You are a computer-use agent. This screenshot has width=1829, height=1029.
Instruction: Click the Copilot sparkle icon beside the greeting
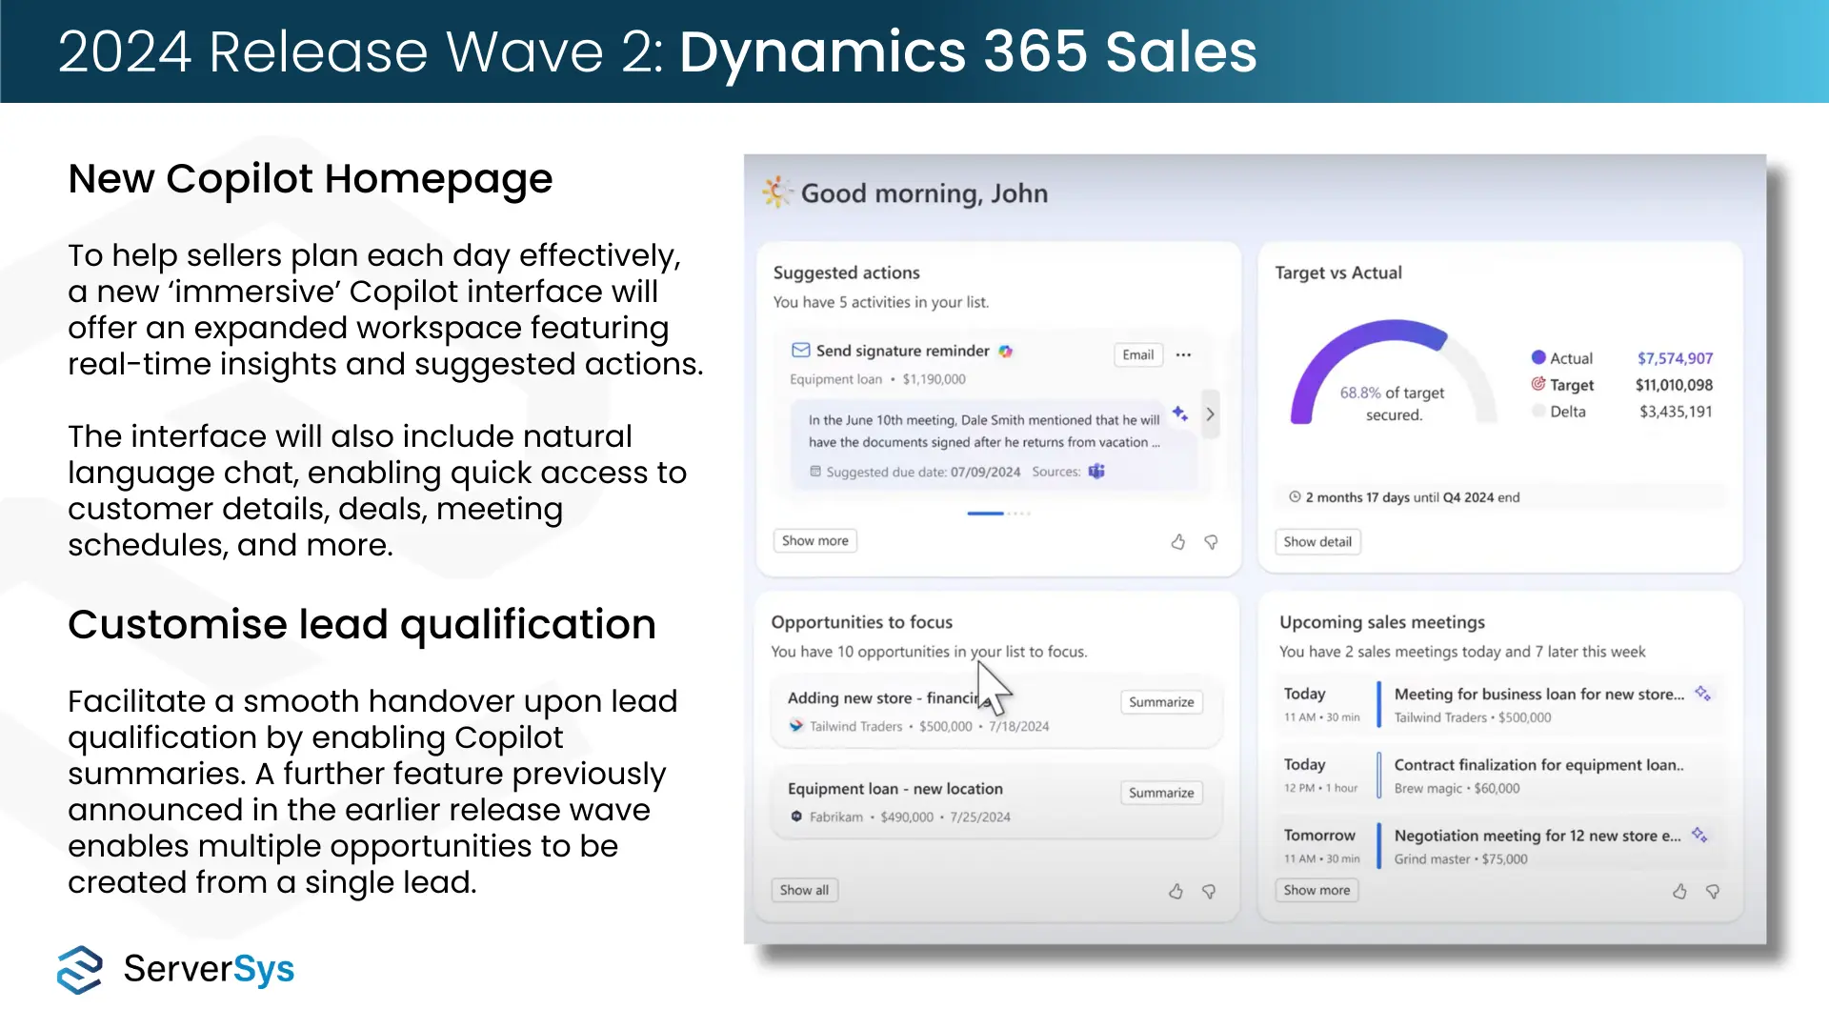pos(777,192)
